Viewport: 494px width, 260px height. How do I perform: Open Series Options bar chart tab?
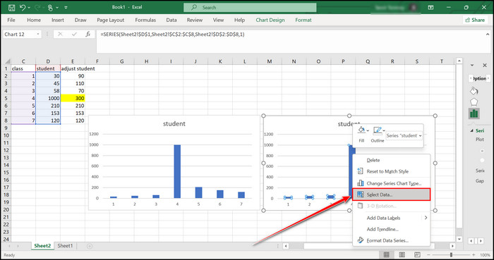click(474, 113)
